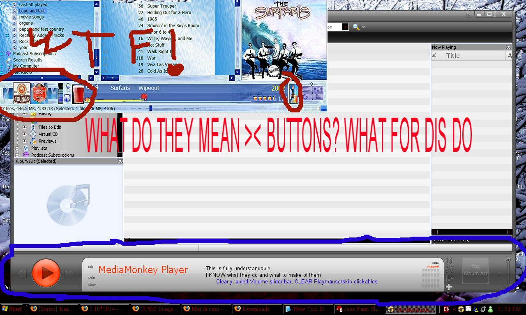Image resolution: width=526 pixels, height=315 pixels.
Task: Select the track Holding Out for a Hero
Action: (169, 13)
